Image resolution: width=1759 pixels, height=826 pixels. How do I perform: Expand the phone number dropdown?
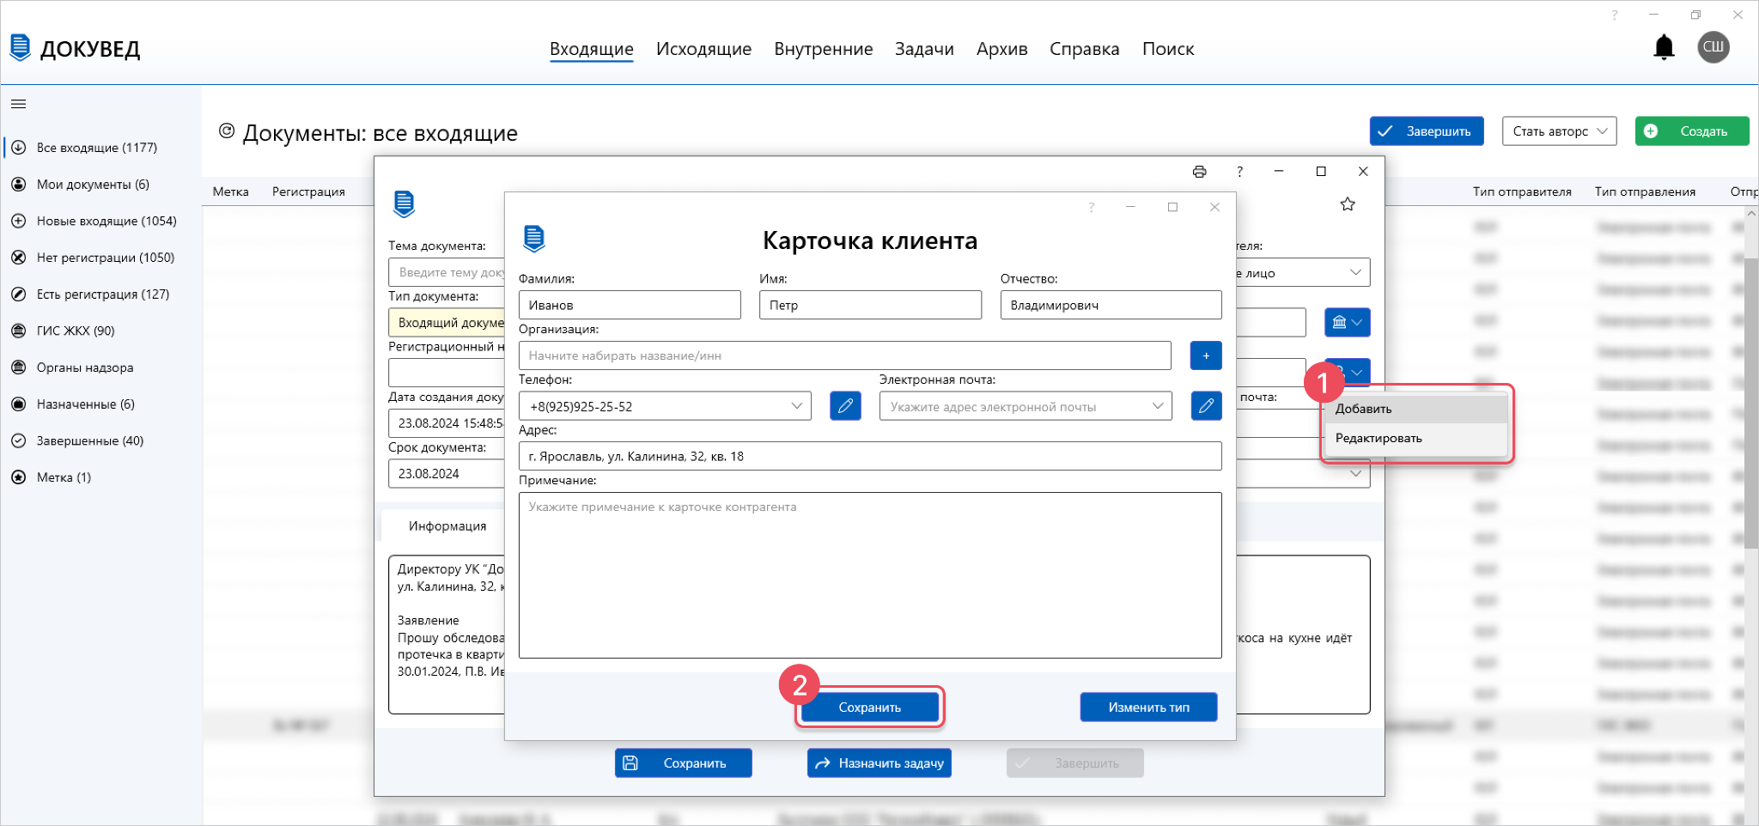coord(796,406)
